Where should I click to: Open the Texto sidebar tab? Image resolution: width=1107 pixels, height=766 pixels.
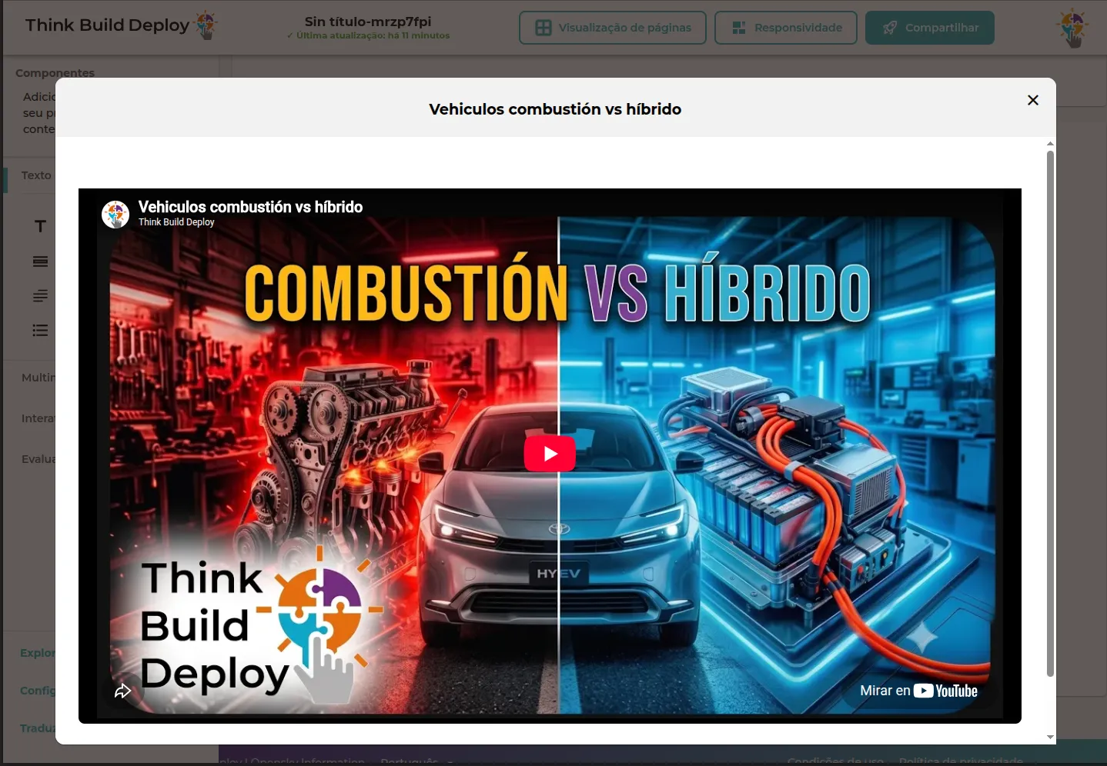[x=36, y=175]
